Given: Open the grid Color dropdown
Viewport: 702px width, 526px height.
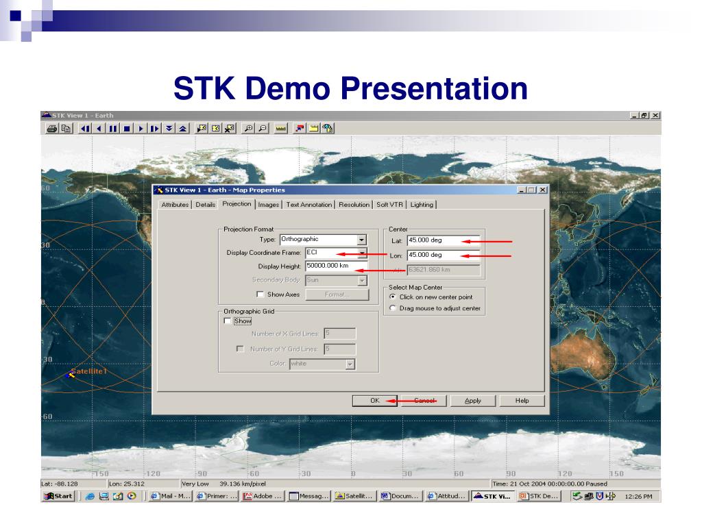Looking at the screenshot, I should [x=350, y=364].
